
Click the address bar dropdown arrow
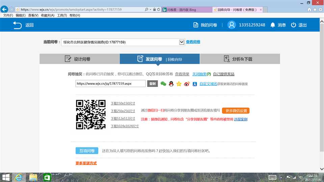click(151, 9)
